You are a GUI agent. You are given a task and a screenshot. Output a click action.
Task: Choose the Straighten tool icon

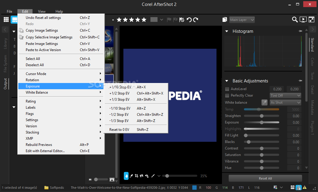click(142, 176)
